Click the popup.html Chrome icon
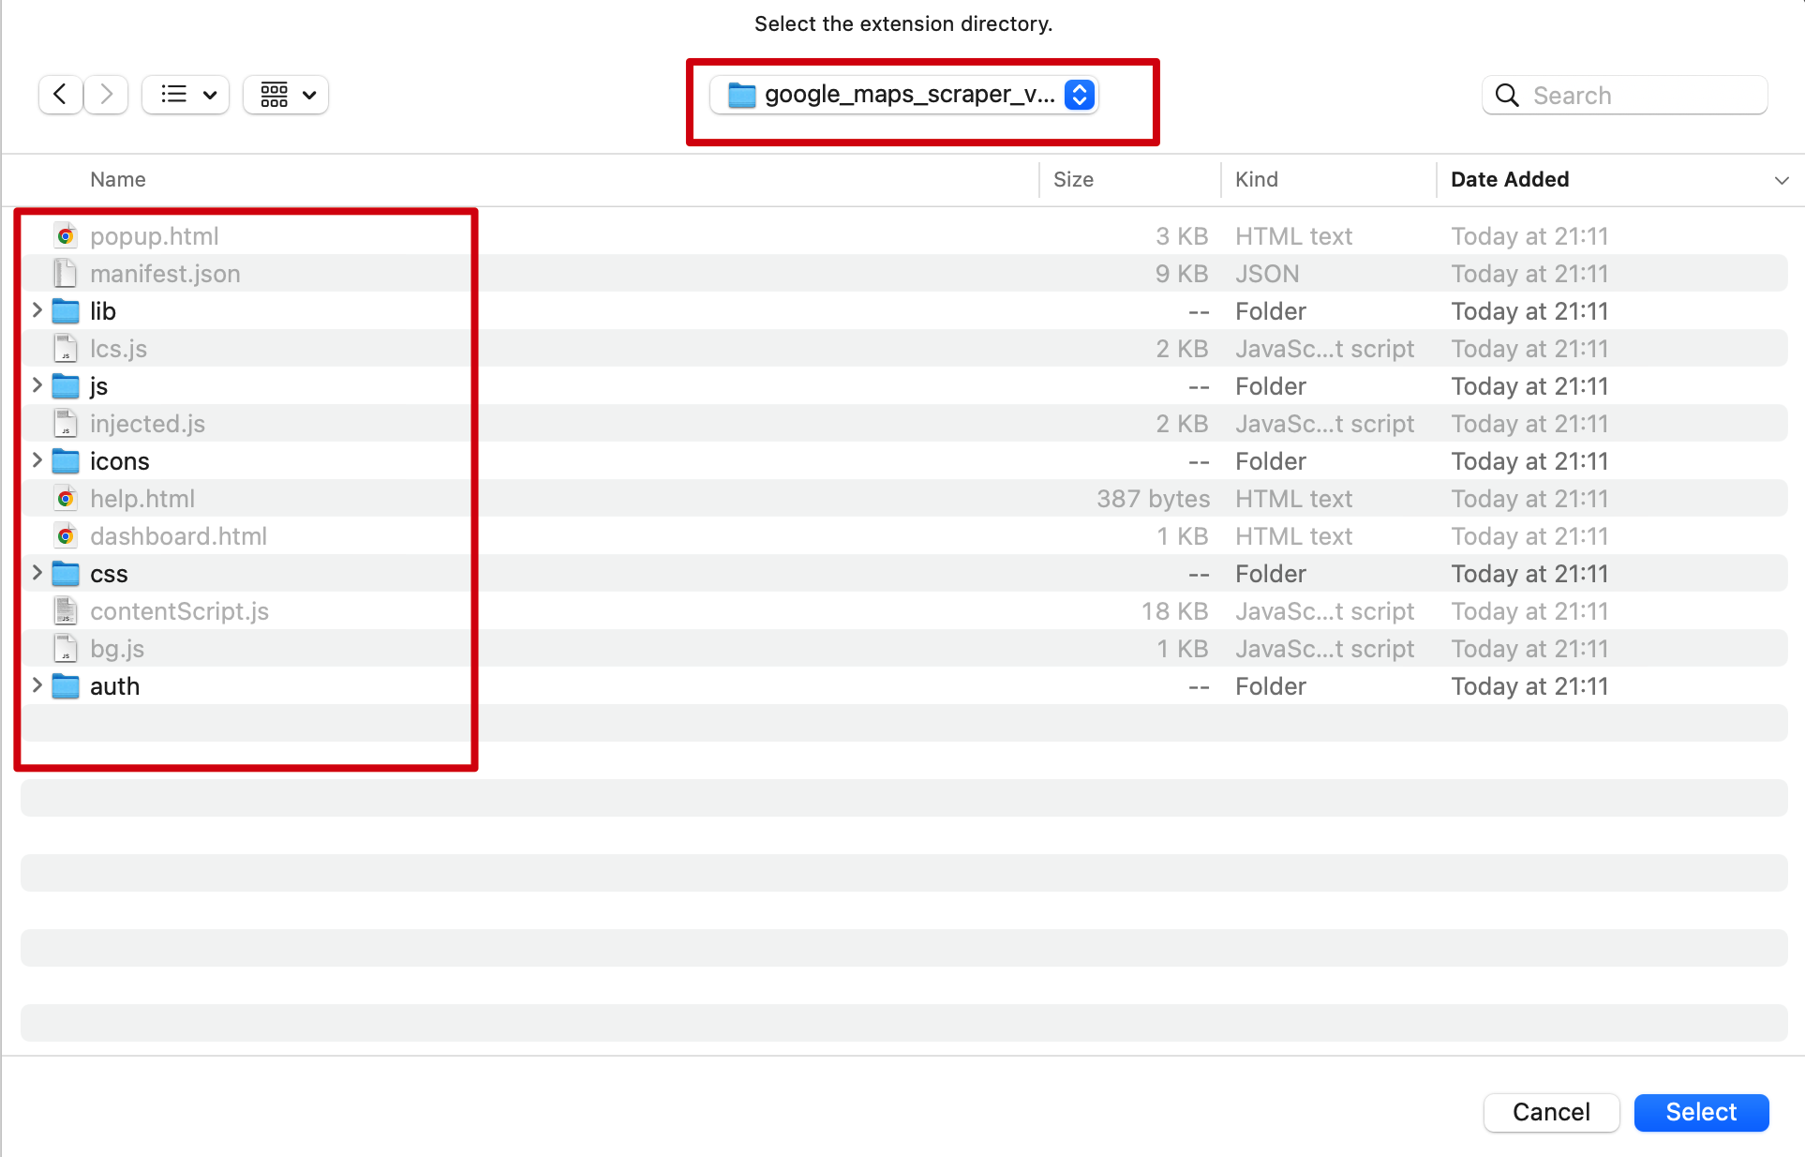 (x=65, y=235)
